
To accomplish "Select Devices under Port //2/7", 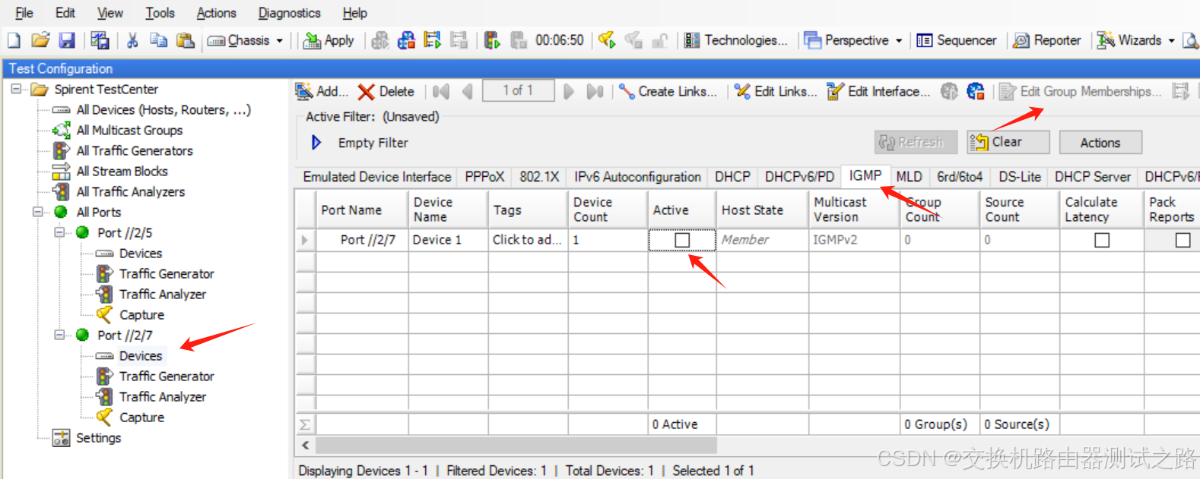I will (x=140, y=355).
